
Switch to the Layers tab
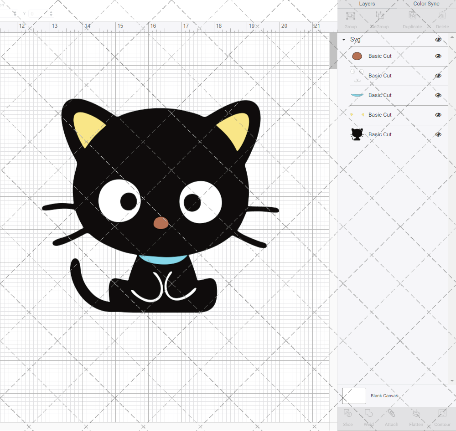367,4
